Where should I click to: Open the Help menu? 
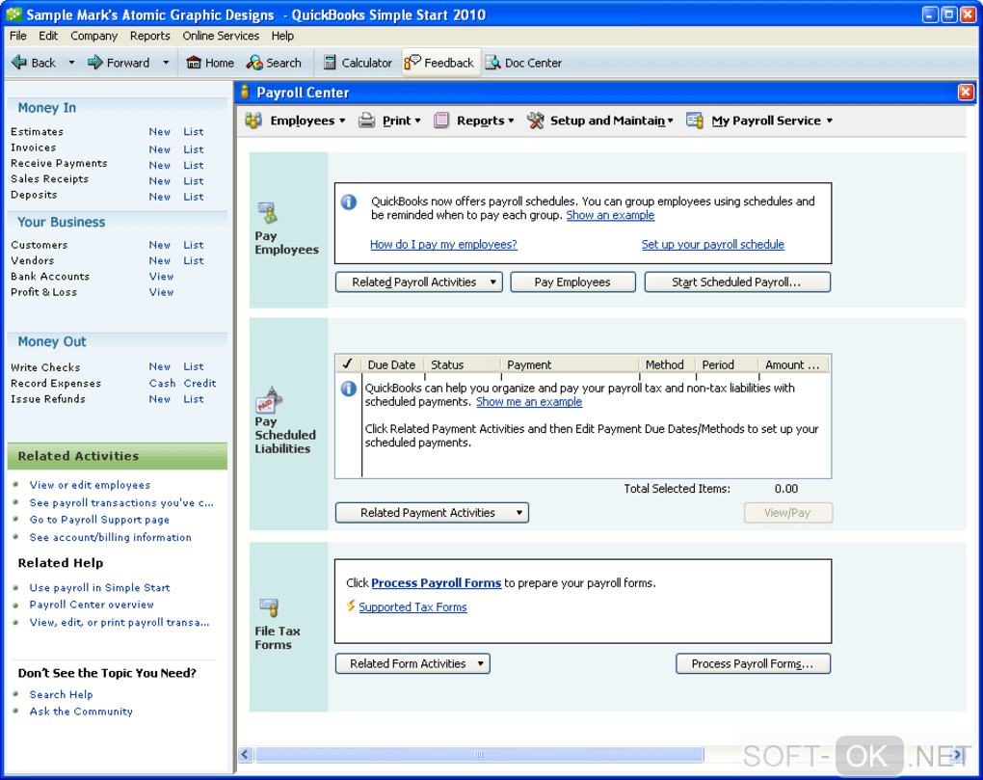282,36
